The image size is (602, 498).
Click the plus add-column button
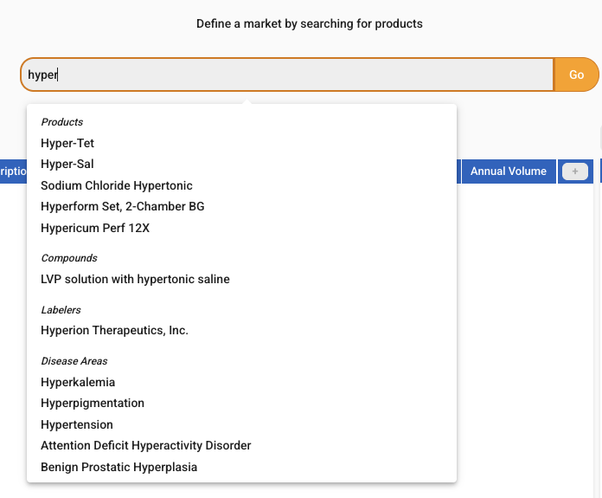(574, 171)
